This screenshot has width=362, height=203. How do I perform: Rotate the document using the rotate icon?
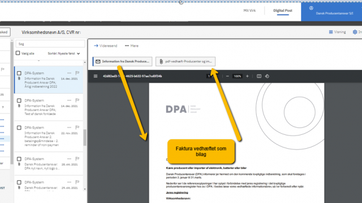(267, 76)
